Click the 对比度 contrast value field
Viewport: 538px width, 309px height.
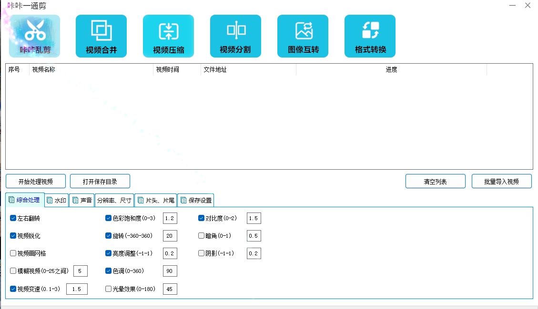point(254,219)
